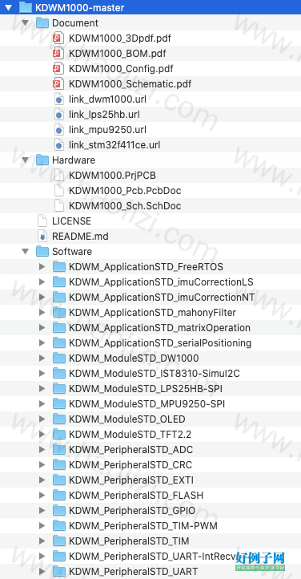Select the KDWM_PeripheralSTD_UART-IntRecv row label

(152, 556)
